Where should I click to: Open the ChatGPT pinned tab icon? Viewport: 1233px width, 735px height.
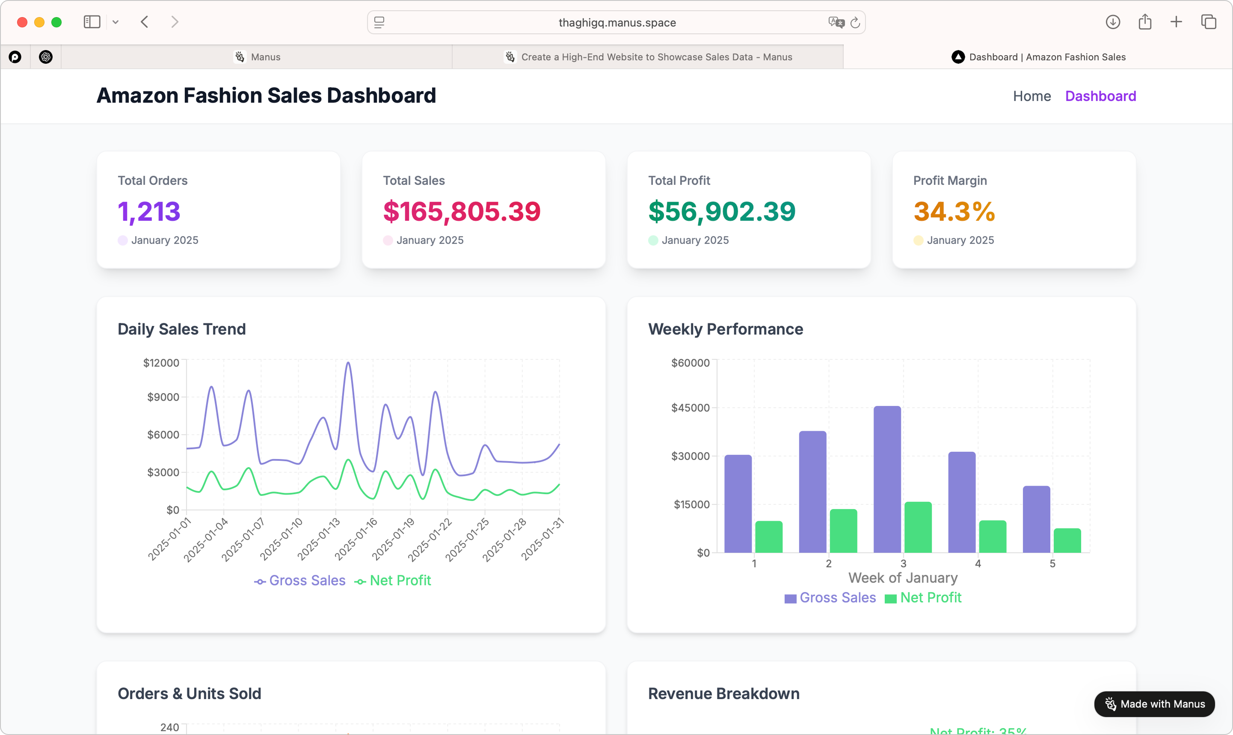pos(45,57)
